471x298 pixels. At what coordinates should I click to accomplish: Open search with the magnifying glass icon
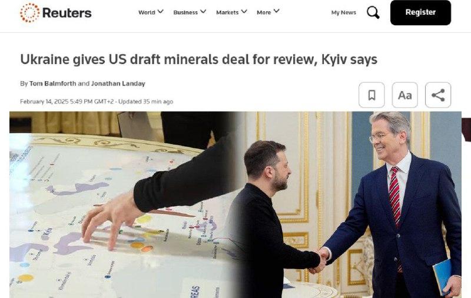[x=373, y=12]
